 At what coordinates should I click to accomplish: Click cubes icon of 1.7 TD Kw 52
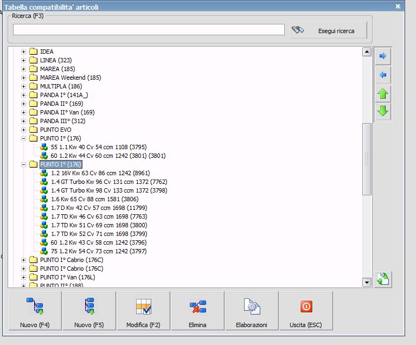(x=44, y=234)
